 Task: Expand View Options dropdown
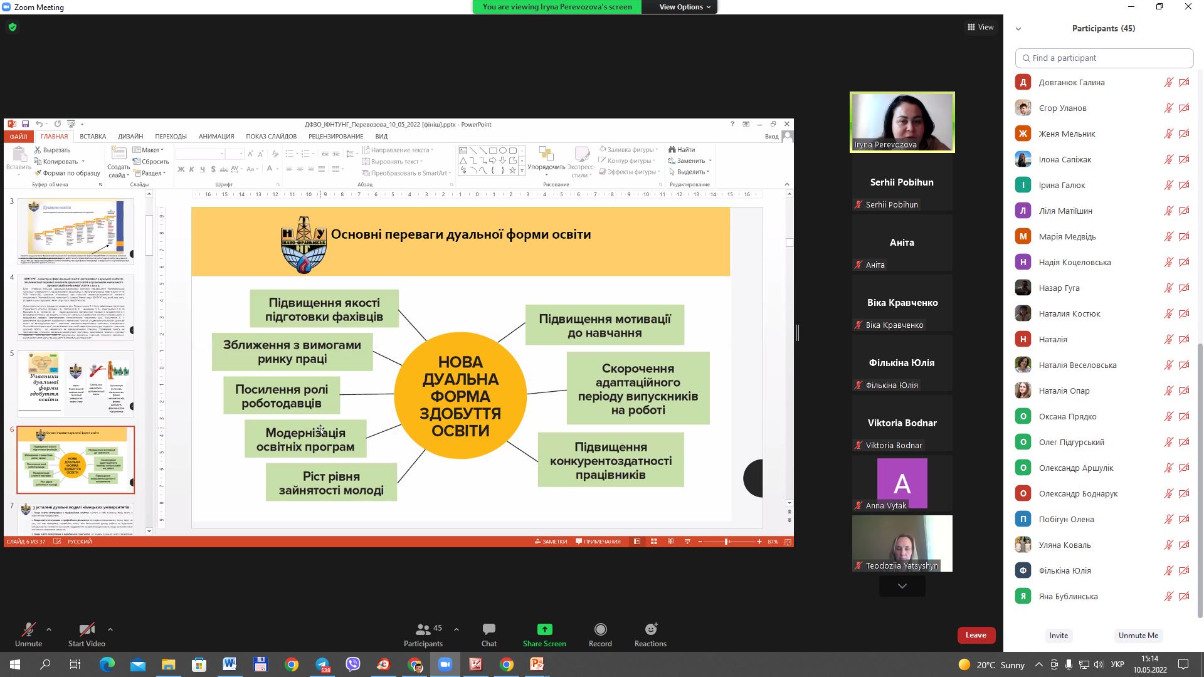tap(685, 7)
